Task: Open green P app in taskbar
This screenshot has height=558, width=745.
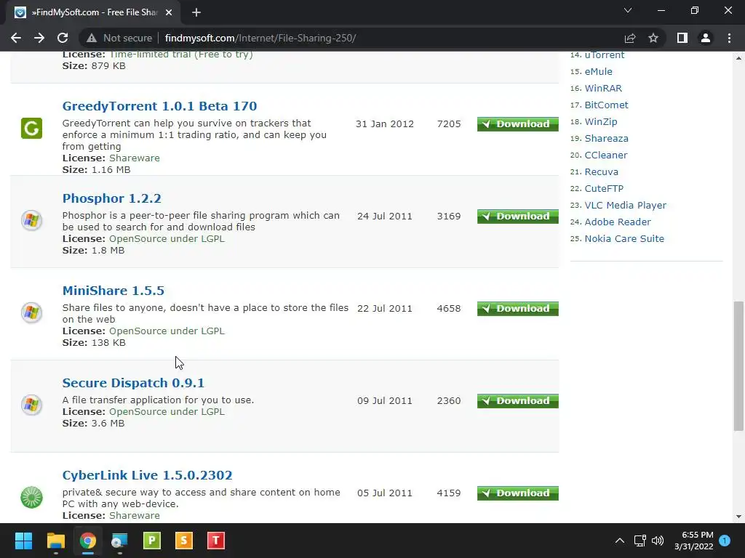Action: pos(152,541)
